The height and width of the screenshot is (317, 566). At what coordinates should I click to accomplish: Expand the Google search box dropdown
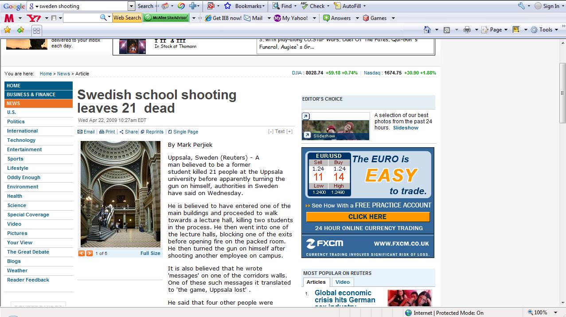[x=131, y=6]
